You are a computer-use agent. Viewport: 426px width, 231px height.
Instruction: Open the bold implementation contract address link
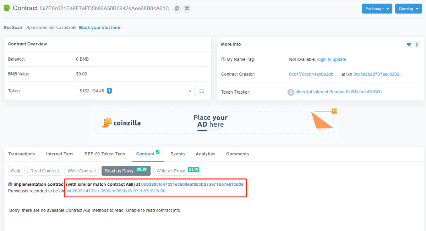click(x=192, y=185)
